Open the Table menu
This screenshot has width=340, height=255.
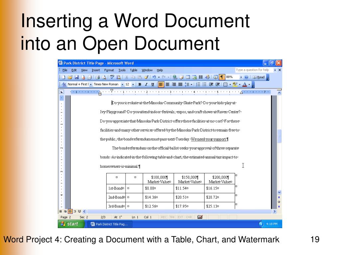click(x=133, y=70)
